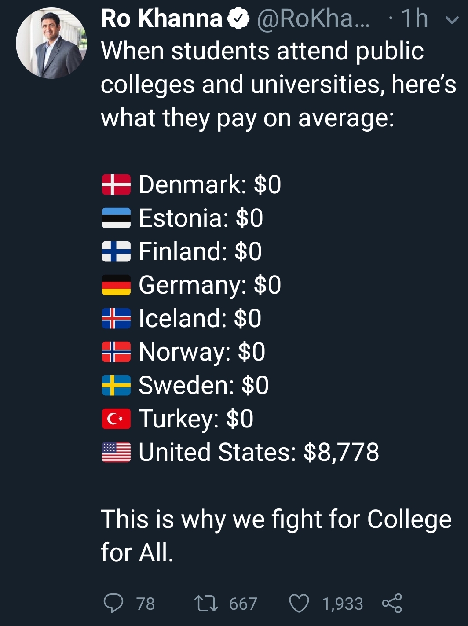Viewport: 468px width, 626px height.
Task: Click the Iceland flag emoji
Action: click(116, 318)
